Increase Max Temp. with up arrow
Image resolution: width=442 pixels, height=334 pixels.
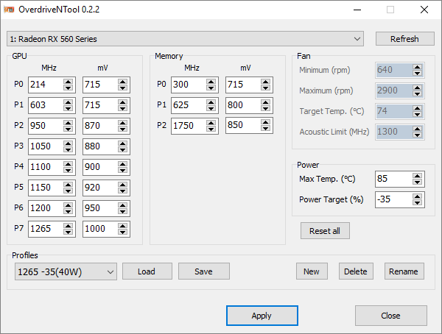click(417, 176)
